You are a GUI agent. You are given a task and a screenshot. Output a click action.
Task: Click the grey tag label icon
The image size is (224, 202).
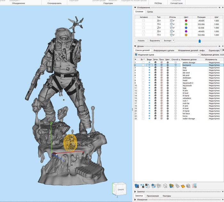click(177, 186)
